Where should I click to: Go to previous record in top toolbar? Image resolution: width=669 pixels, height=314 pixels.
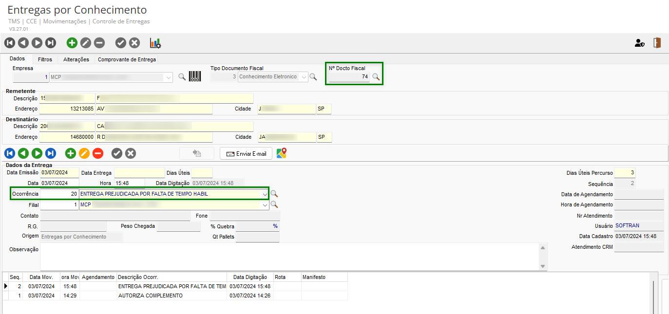coord(23,43)
